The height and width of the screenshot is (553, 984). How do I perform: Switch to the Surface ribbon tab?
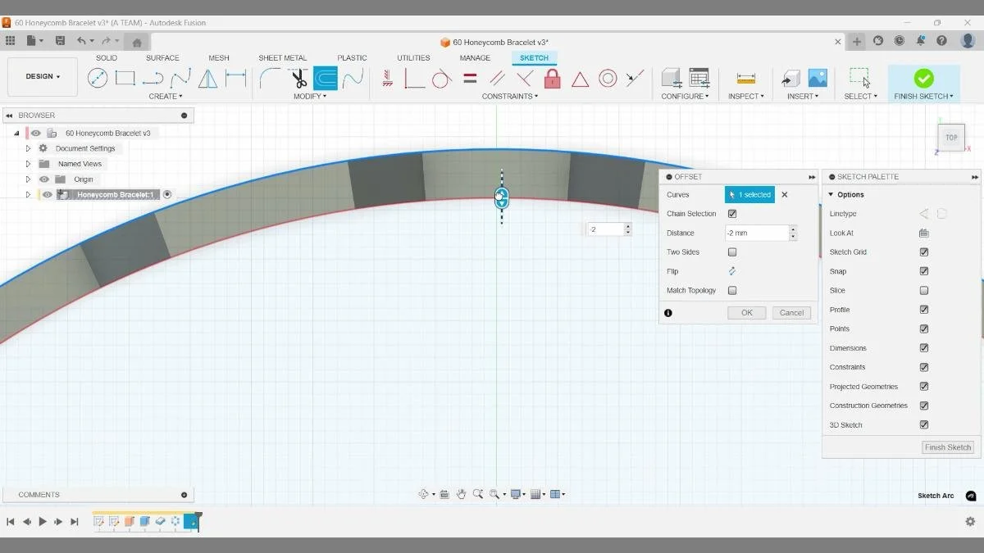click(x=162, y=57)
